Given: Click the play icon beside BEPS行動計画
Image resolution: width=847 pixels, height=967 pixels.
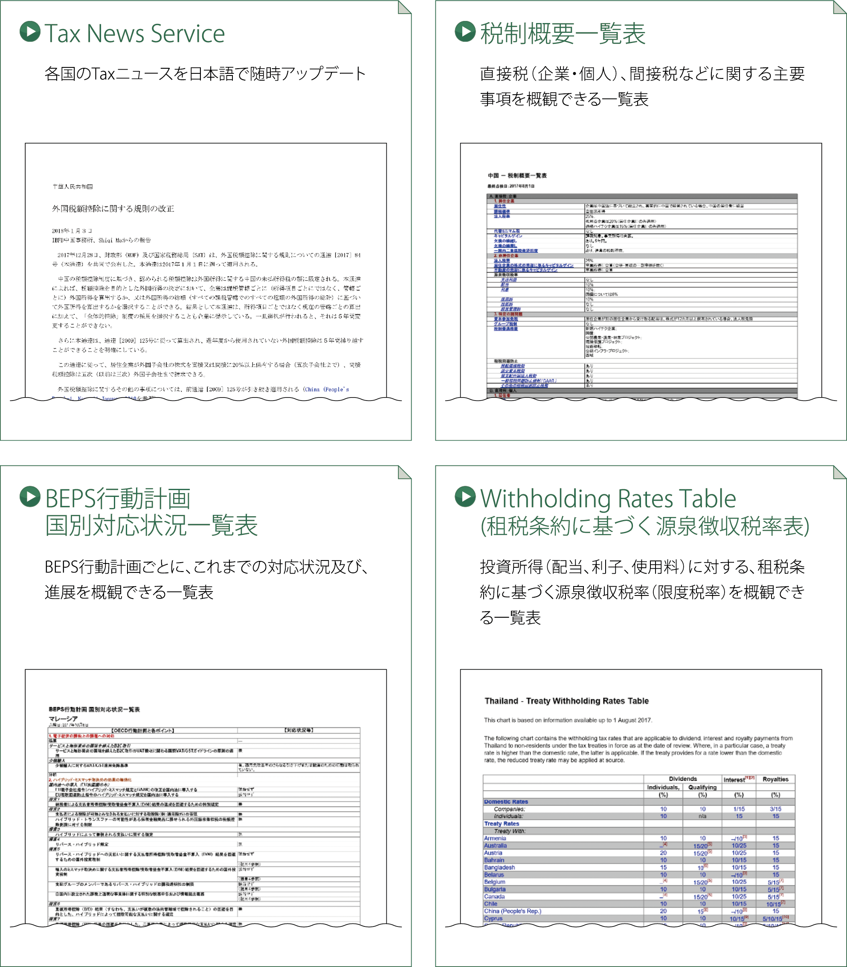Looking at the screenshot, I should click(30, 497).
